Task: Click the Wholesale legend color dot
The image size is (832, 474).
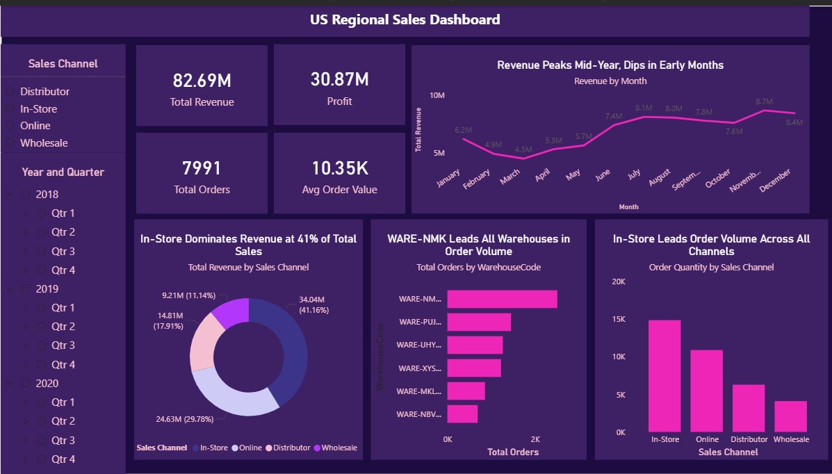Action: coord(318,448)
